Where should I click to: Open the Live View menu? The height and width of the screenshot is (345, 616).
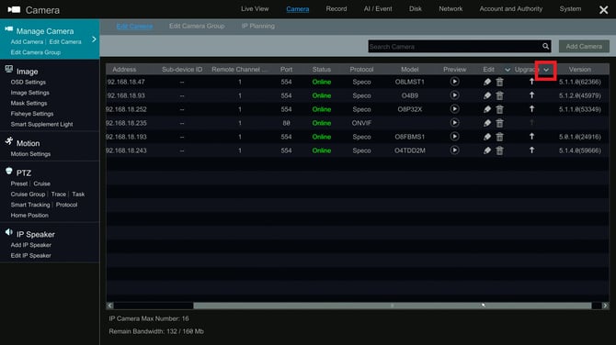click(x=255, y=8)
